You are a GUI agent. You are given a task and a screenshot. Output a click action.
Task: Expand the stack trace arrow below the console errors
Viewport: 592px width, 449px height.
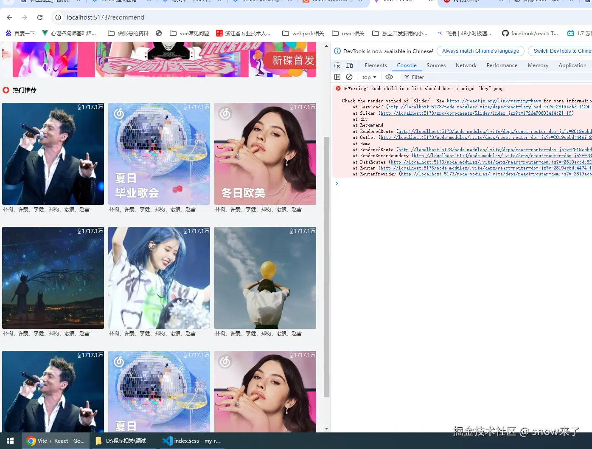(x=337, y=183)
